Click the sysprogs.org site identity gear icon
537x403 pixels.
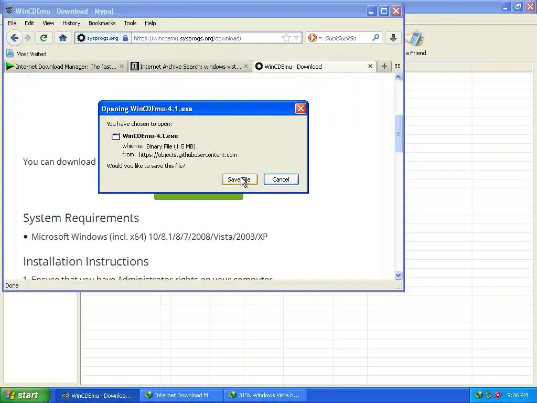(81, 38)
